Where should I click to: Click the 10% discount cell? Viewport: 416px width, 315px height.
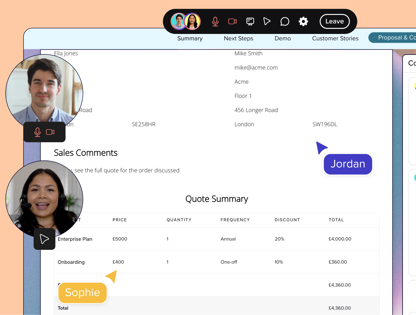point(279,262)
